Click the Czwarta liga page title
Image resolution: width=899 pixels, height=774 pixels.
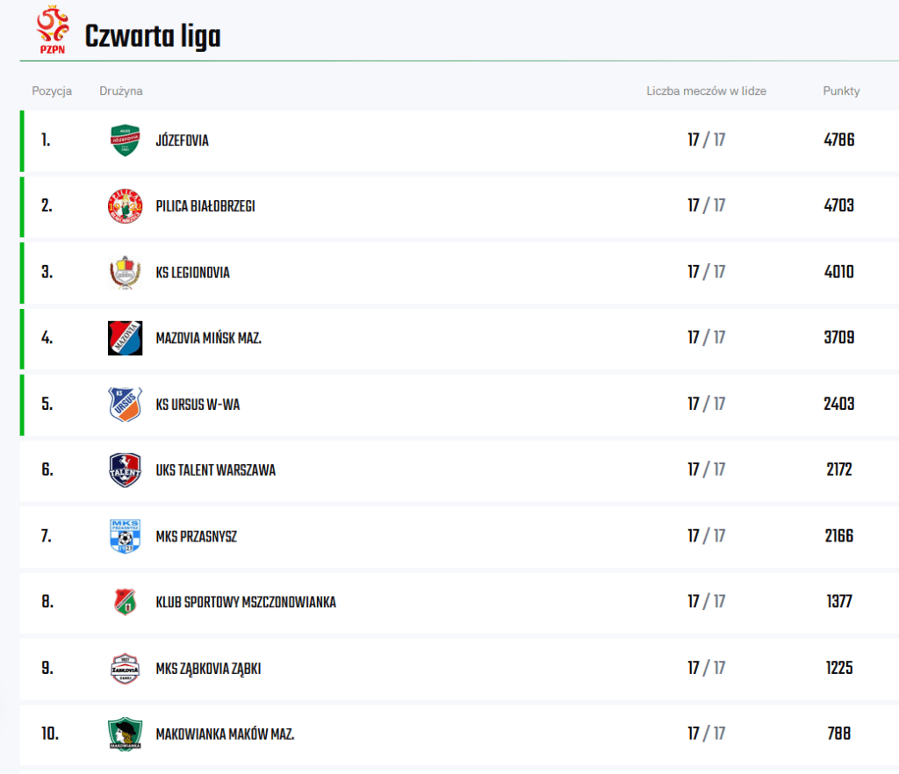(153, 37)
